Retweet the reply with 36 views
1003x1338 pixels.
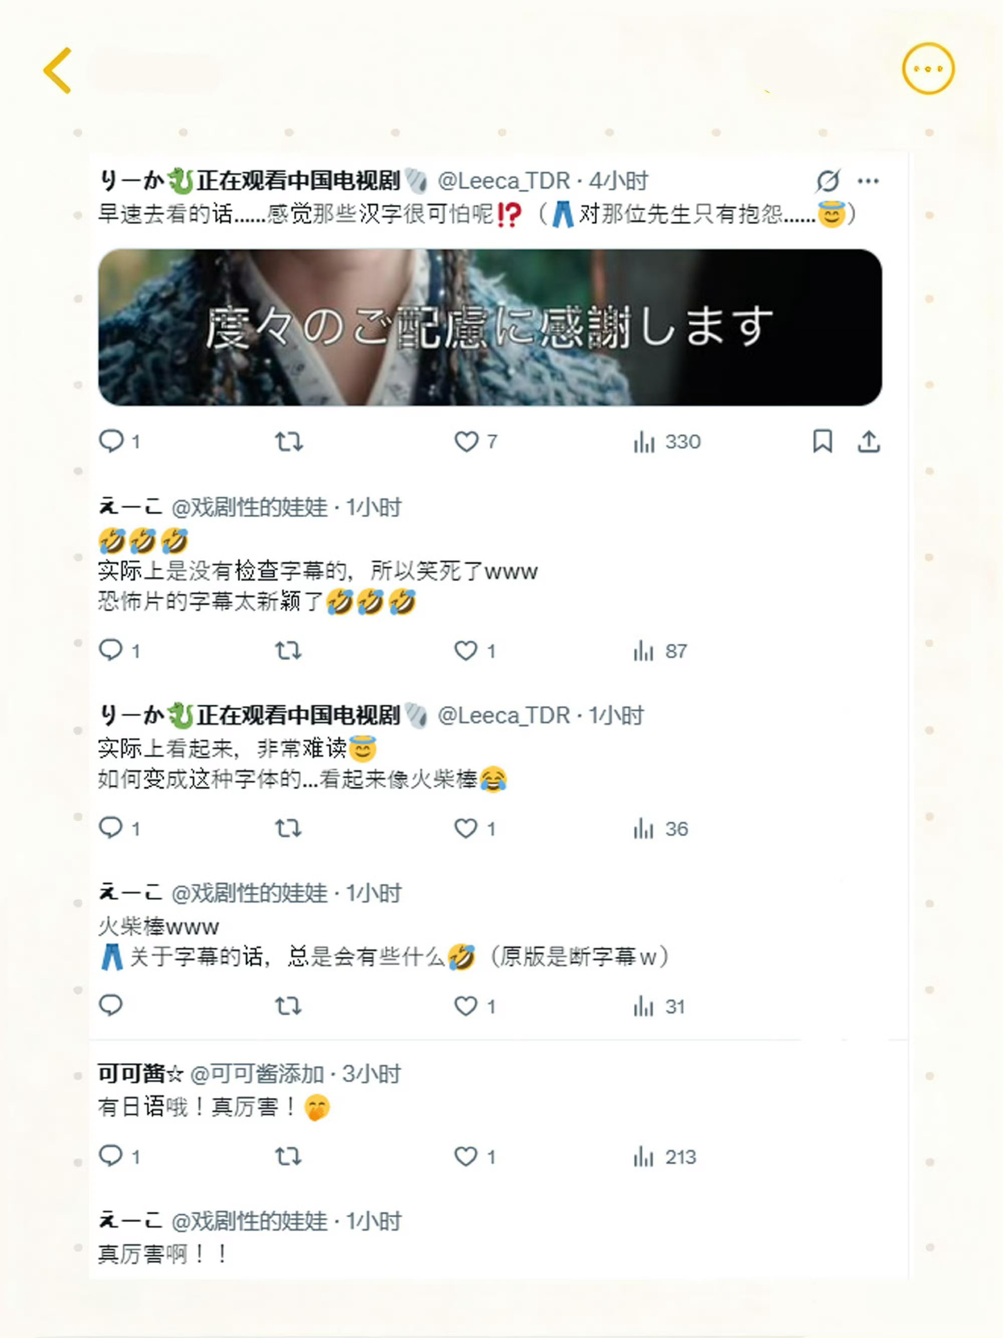point(288,828)
